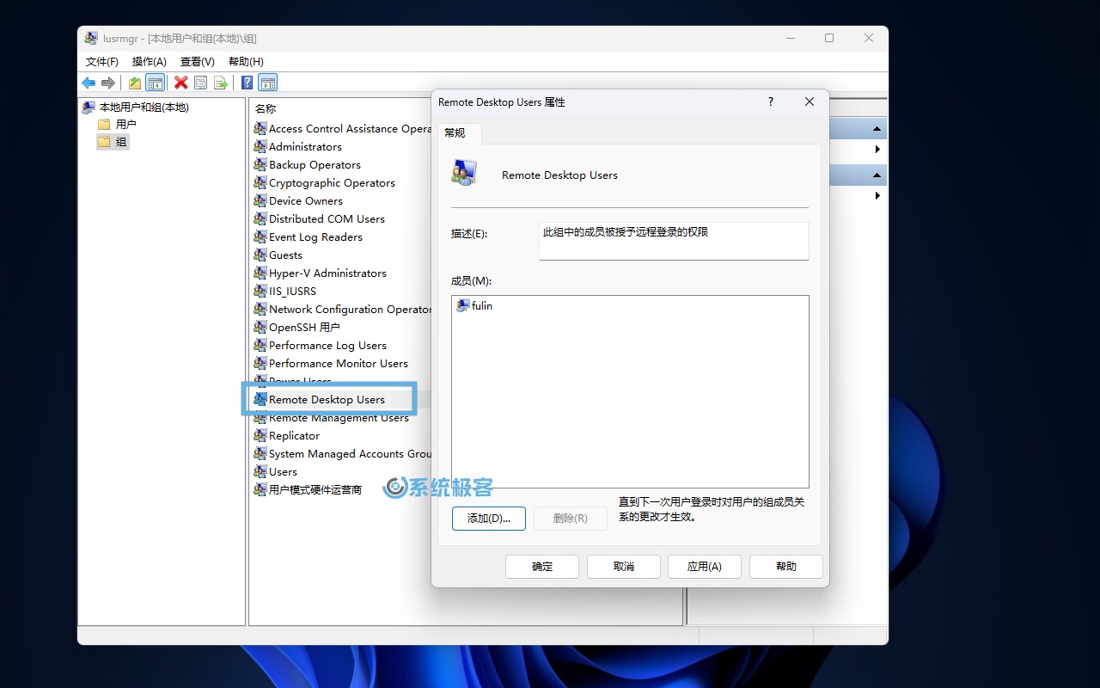The width and height of the screenshot is (1100, 688).
Task: Click the 取消 button
Action: coord(624,566)
